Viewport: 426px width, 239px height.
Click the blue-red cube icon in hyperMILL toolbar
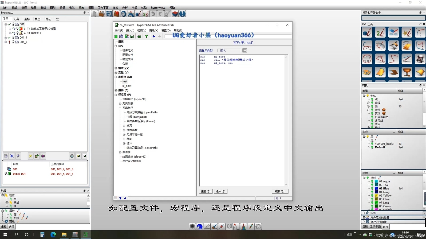(x=175, y=14)
